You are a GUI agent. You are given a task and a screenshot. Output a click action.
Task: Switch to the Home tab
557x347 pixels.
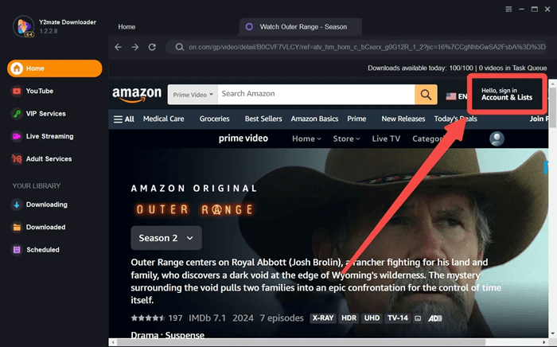[x=127, y=26]
